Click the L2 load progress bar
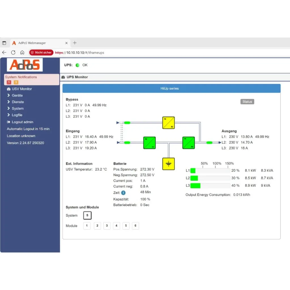The image size is (290, 290). (210, 178)
